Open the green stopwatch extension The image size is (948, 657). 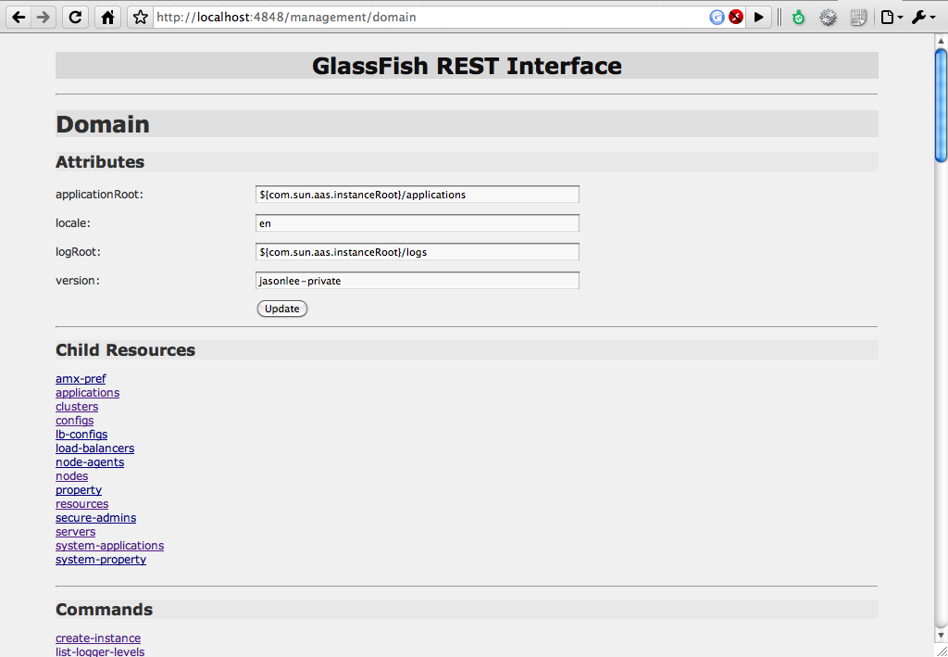click(x=799, y=18)
